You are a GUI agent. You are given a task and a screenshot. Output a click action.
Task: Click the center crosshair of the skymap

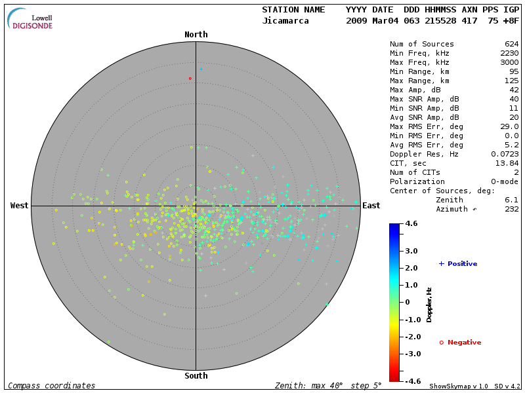(x=196, y=206)
